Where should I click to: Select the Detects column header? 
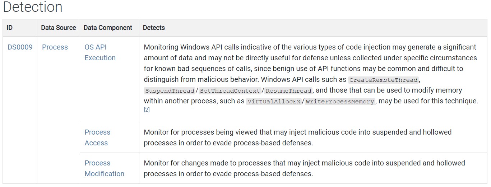[x=154, y=28]
